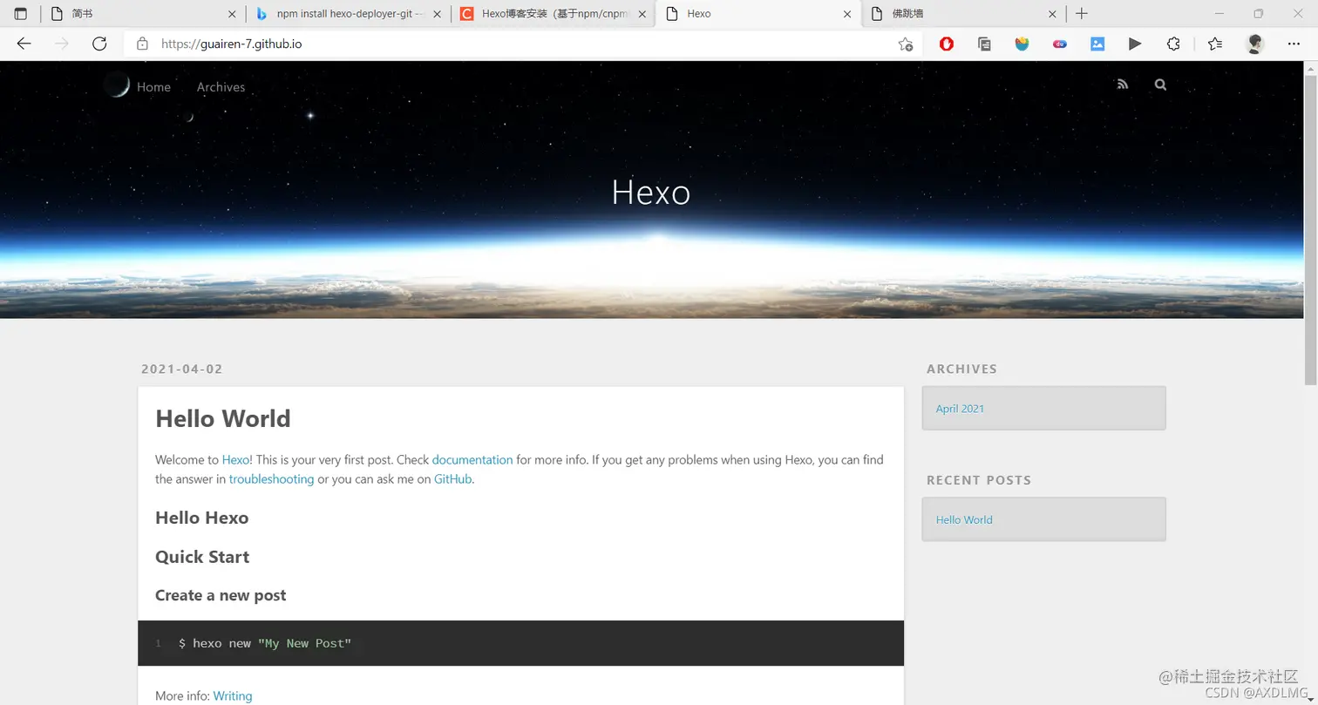Open the GitHub link

[x=453, y=478]
